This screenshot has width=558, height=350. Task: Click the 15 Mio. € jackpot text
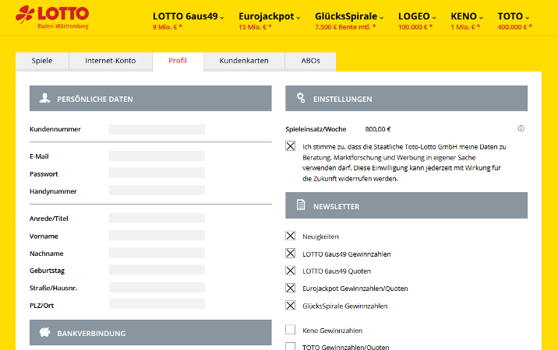[255, 27]
